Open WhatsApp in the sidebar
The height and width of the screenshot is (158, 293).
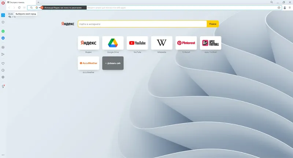(3, 31)
